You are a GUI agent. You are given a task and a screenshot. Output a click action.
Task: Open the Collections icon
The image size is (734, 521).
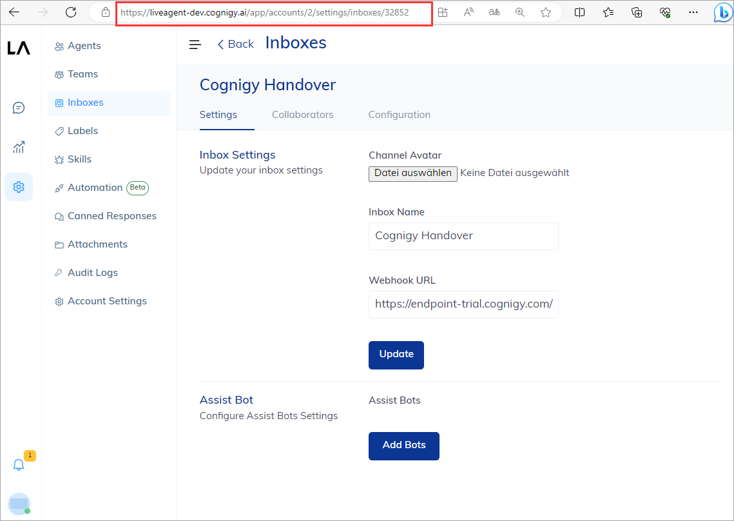637,12
